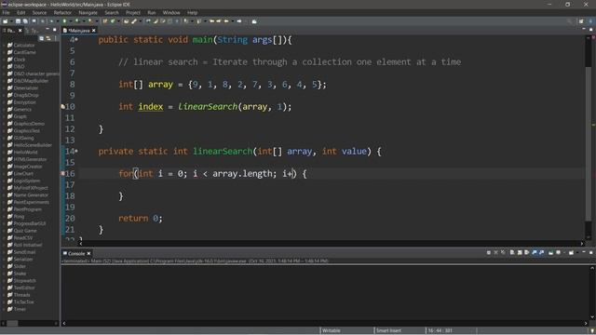Click the Display Selected Console icon

coord(558,252)
